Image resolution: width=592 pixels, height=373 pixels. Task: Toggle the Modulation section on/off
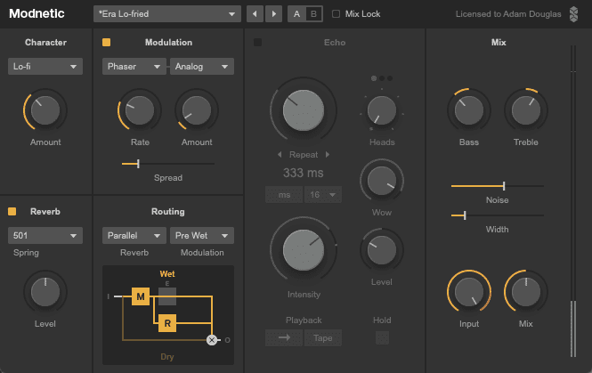pos(107,42)
